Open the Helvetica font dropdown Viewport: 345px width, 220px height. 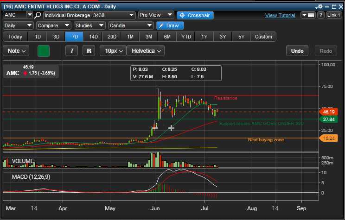pyautogui.click(x=146, y=51)
